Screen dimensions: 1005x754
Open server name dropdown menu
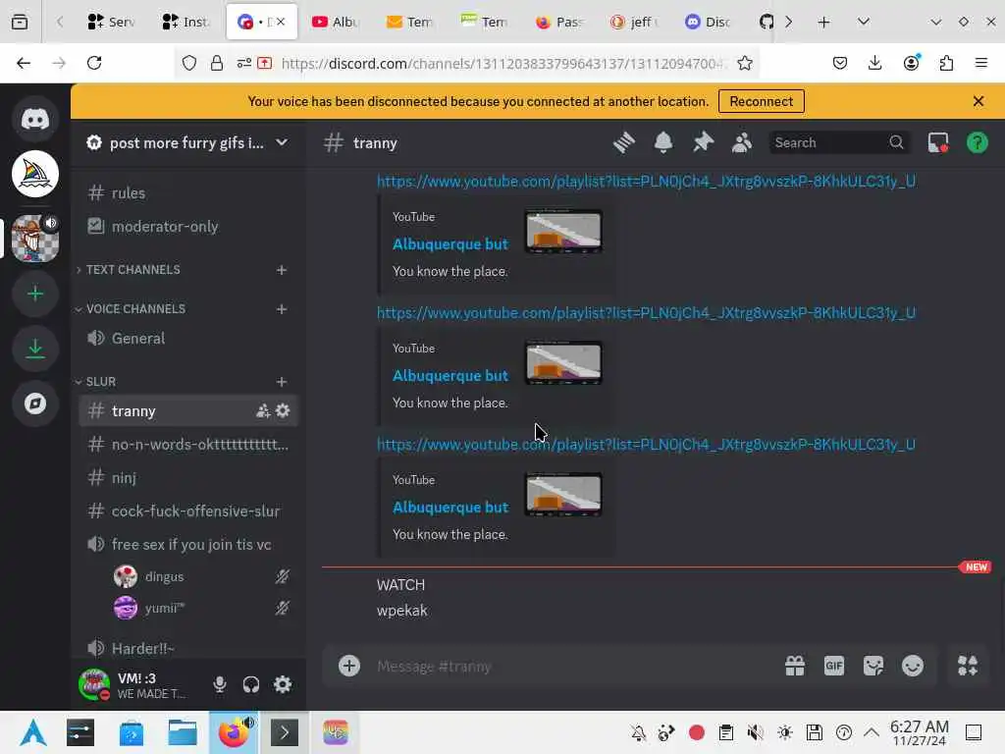[x=282, y=142]
